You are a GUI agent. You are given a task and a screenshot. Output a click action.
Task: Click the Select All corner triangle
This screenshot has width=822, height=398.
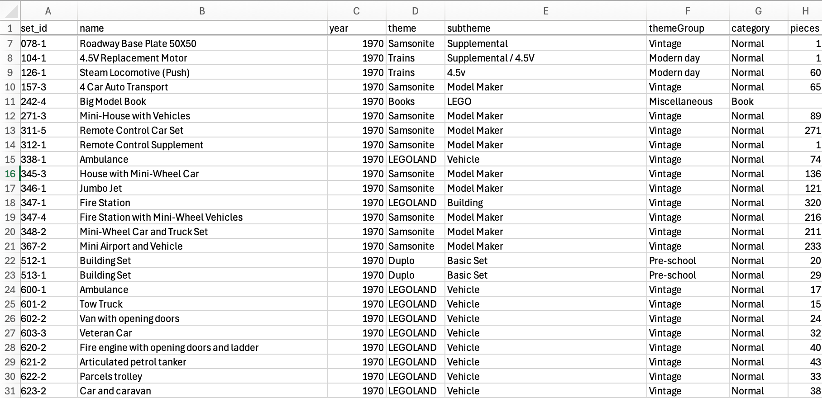coord(10,11)
